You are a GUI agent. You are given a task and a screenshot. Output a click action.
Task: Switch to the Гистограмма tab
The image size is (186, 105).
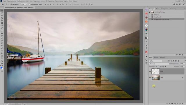[164, 9]
